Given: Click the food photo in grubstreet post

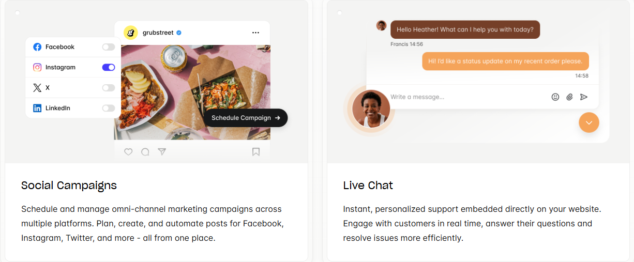Looking at the screenshot, I should tap(192, 92).
